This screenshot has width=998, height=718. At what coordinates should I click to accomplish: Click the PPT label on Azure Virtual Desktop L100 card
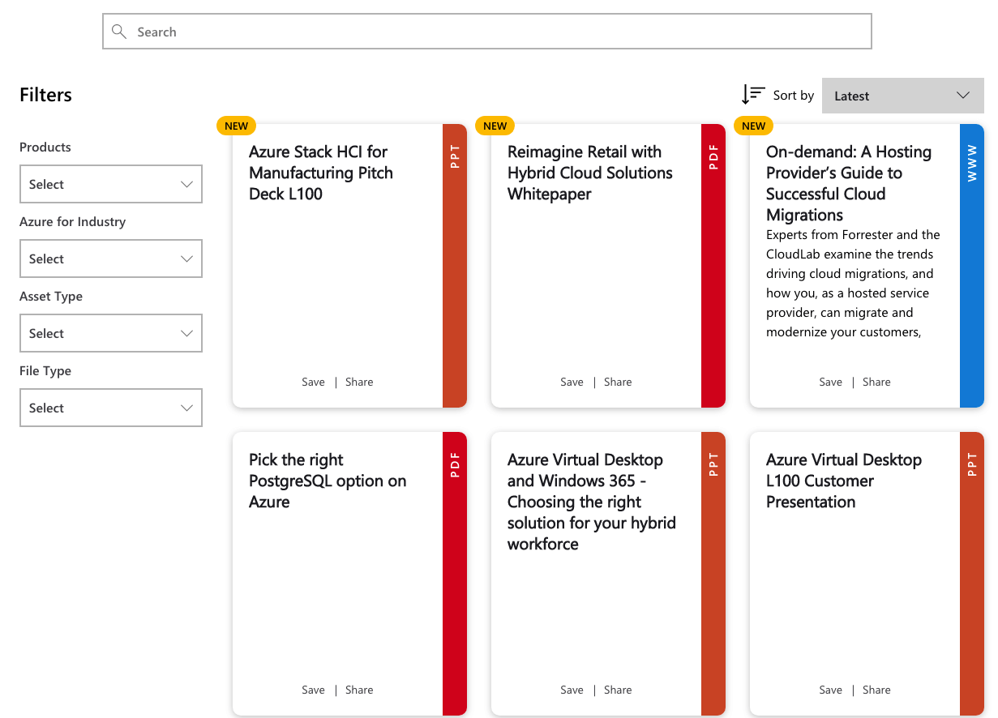pos(972,464)
